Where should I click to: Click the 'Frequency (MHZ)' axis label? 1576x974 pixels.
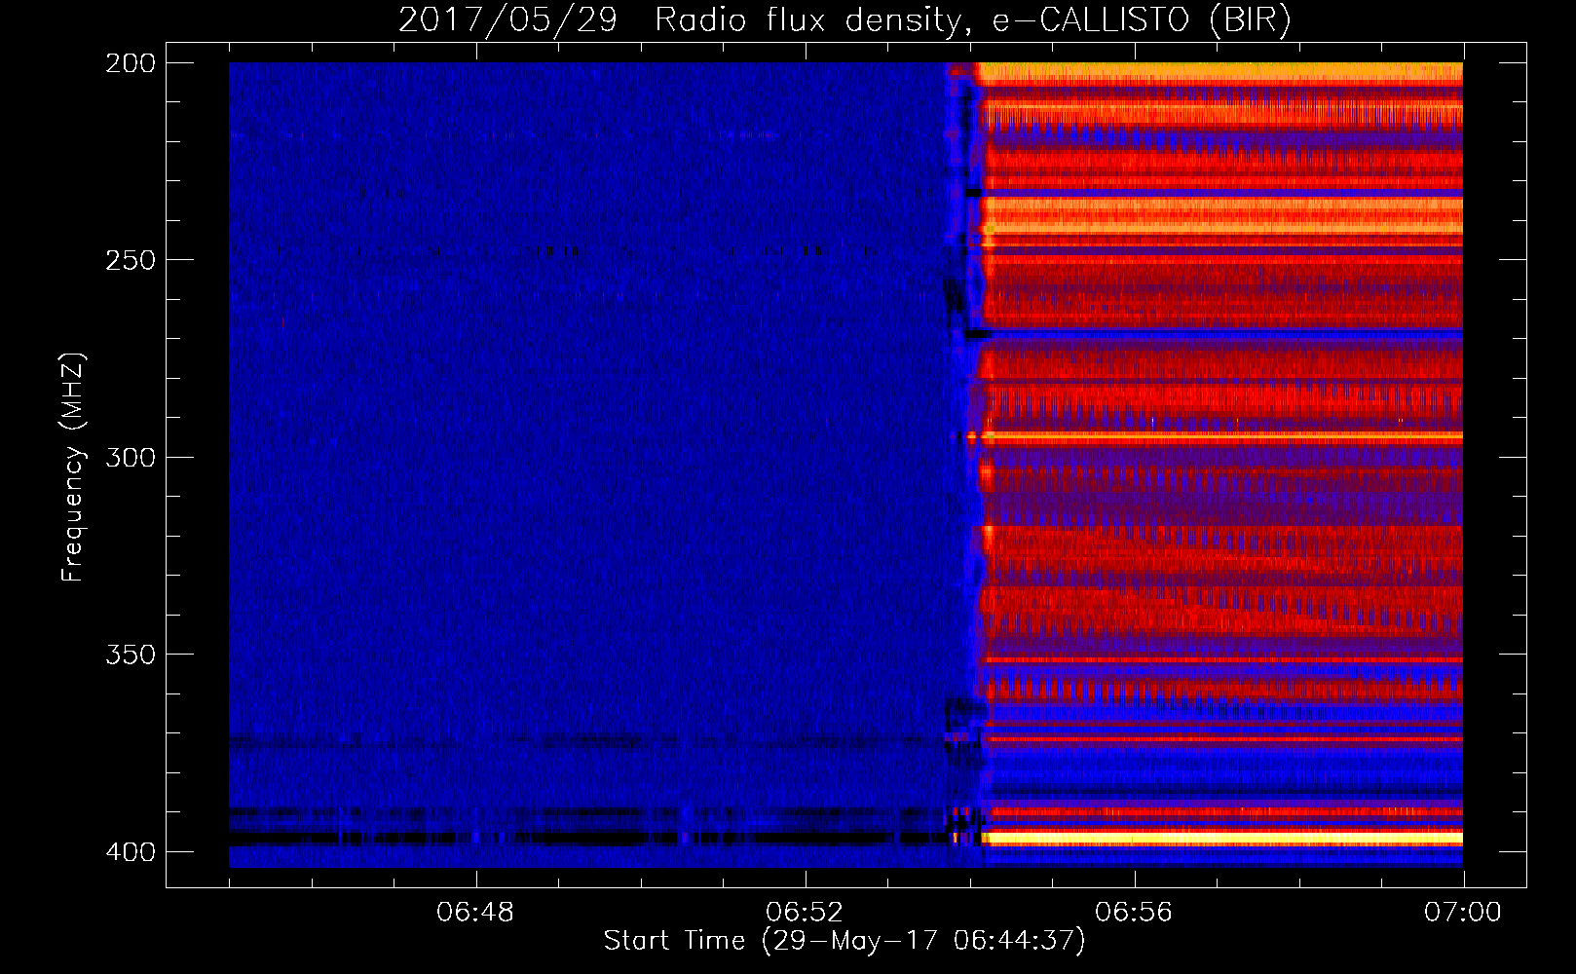72,468
